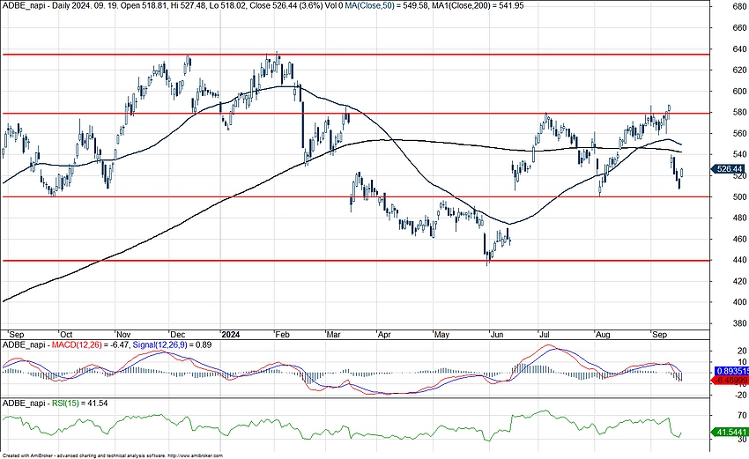Screen dimensions: 749x459
Task: Select the Jul month label on time axis
Action: (545, 335)
